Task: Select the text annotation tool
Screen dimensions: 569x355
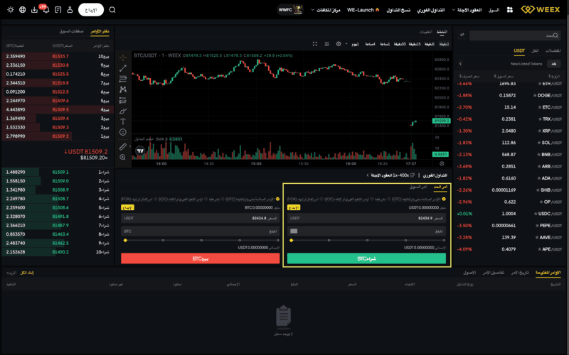Action: (123, 121)
